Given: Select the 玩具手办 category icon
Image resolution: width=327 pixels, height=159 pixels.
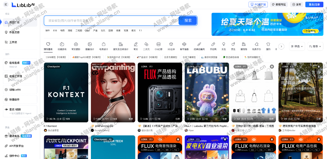Looking at the screenshot, I should pyautogui.click(x=256, y=46).
